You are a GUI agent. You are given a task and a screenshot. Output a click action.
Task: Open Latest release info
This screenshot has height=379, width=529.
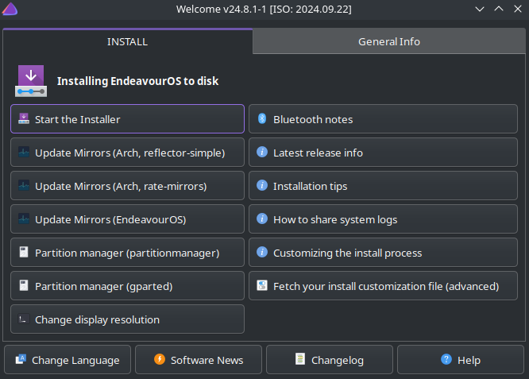[383, 153]
